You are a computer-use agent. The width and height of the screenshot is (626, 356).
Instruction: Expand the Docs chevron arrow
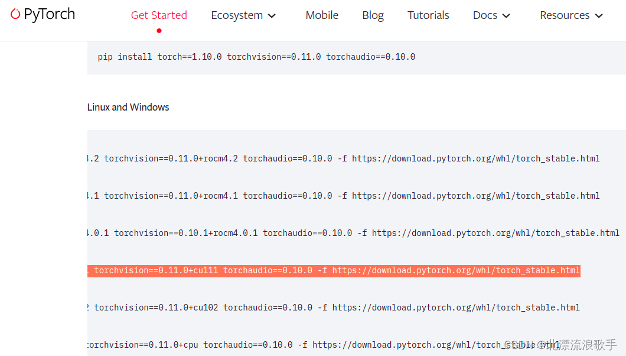tap(506, 16)
